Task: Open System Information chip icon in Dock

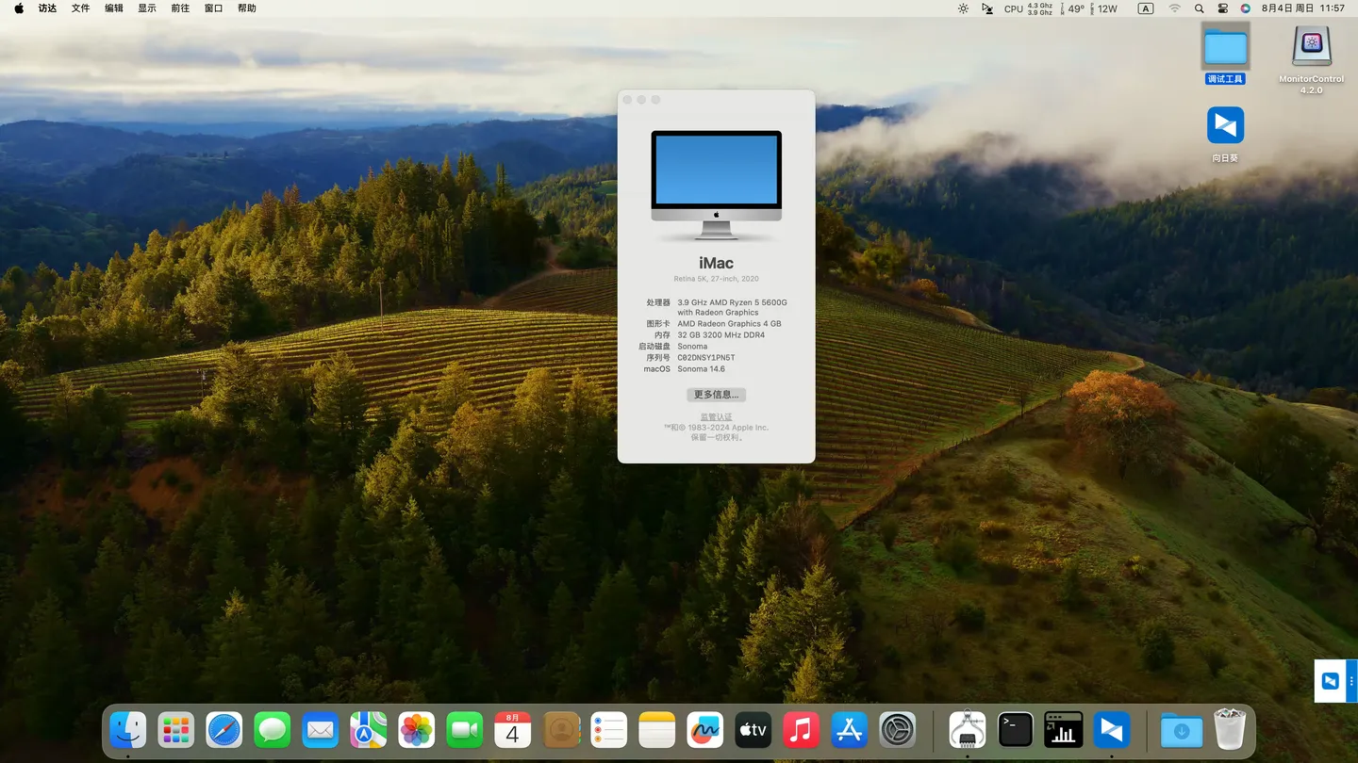Action: pyautogui.click(x=967, y=730)
